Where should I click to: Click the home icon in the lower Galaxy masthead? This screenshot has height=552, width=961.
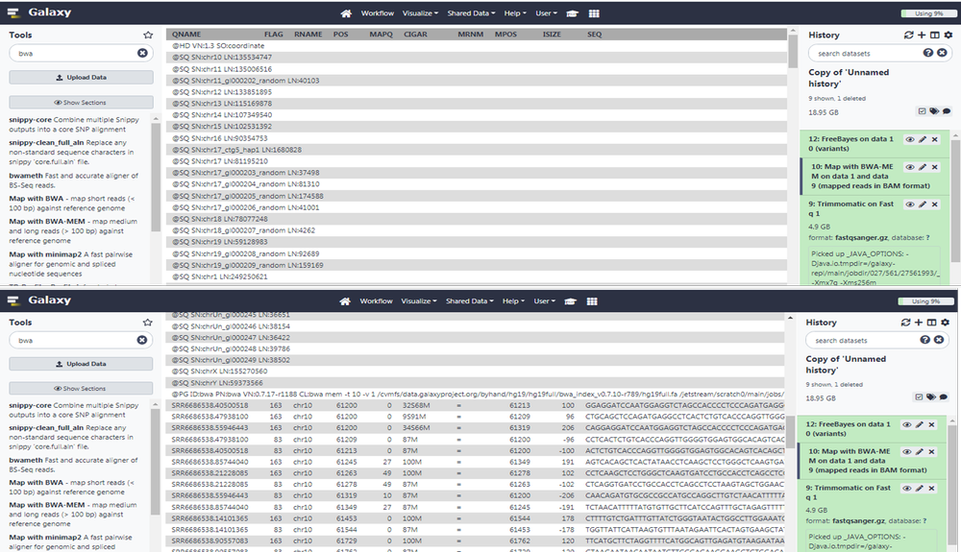[x=344, y=301]
